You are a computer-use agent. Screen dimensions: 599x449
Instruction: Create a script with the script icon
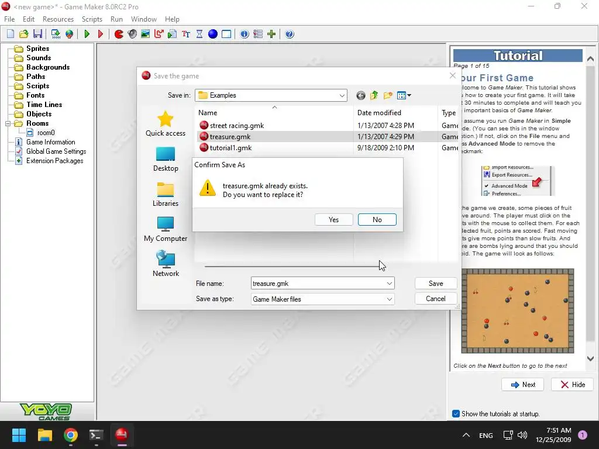173,34
